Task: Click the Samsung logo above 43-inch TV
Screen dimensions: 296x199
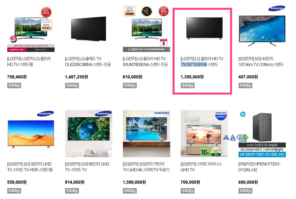Action: tap(277, 8)
